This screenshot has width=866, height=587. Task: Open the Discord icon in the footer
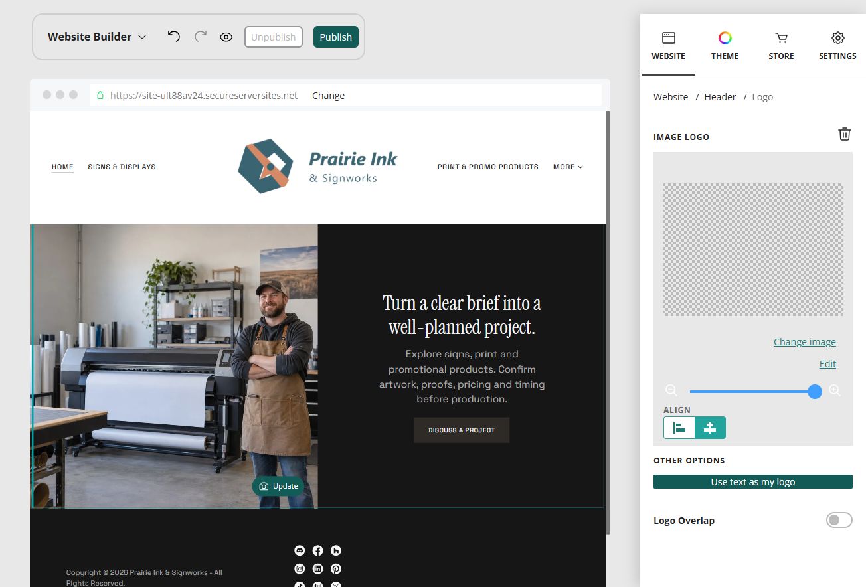(300, 550)
